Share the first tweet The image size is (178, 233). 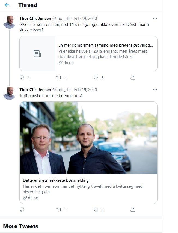click(133, 77)
